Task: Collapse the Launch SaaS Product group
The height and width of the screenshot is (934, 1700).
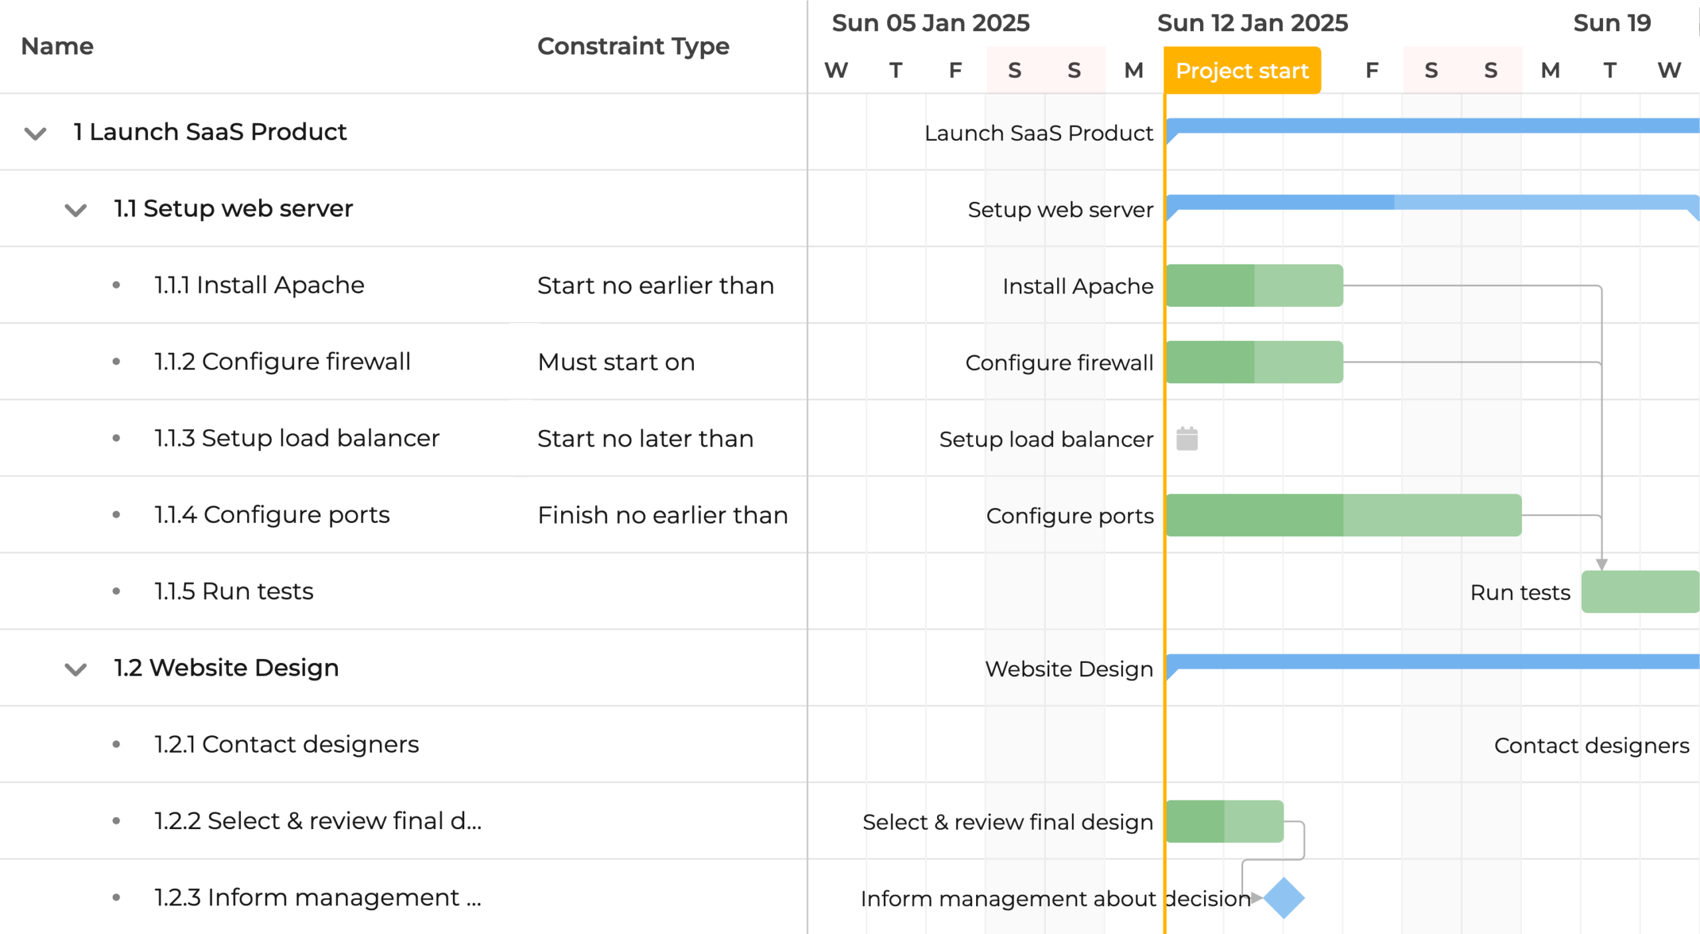Action: pyautogui.click(x=35, y=133)
